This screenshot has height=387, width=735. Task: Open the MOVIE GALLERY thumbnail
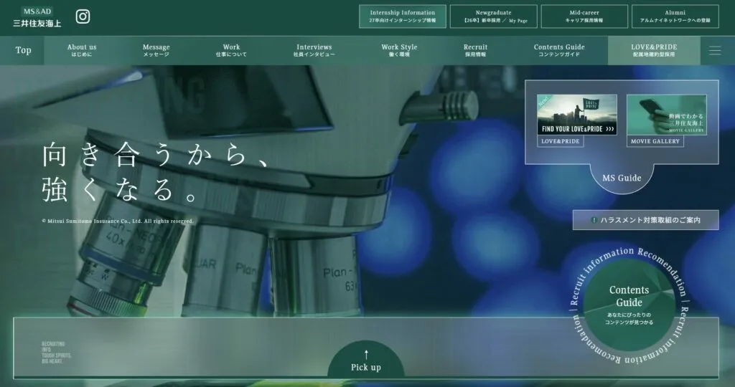pyautogui.click(x=666, y=115)
